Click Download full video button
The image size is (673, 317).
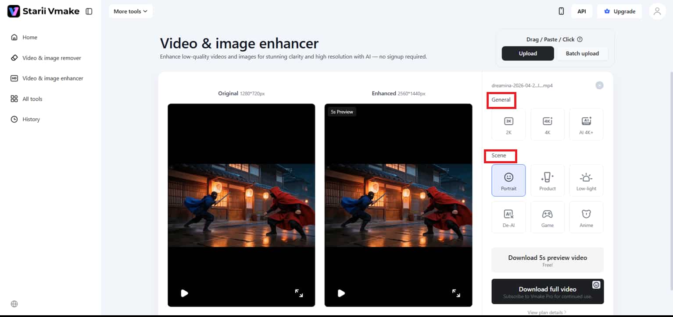pos(548,292)
